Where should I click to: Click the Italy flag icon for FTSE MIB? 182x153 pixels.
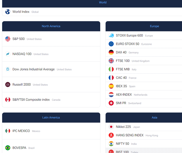tap(111, 69)
